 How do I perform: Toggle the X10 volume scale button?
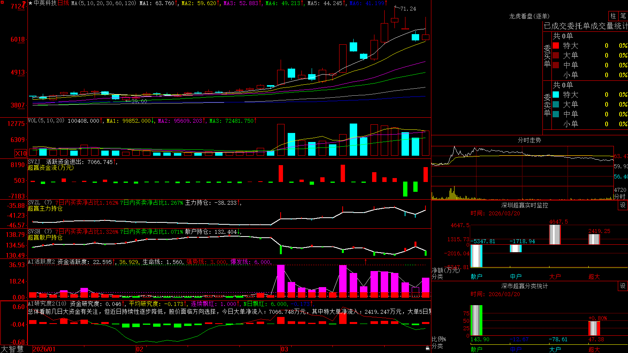pos(21,153)
